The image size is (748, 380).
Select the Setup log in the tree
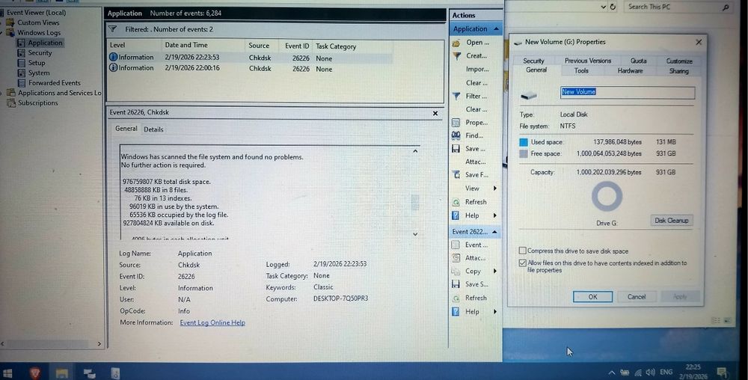coord(36,63)
